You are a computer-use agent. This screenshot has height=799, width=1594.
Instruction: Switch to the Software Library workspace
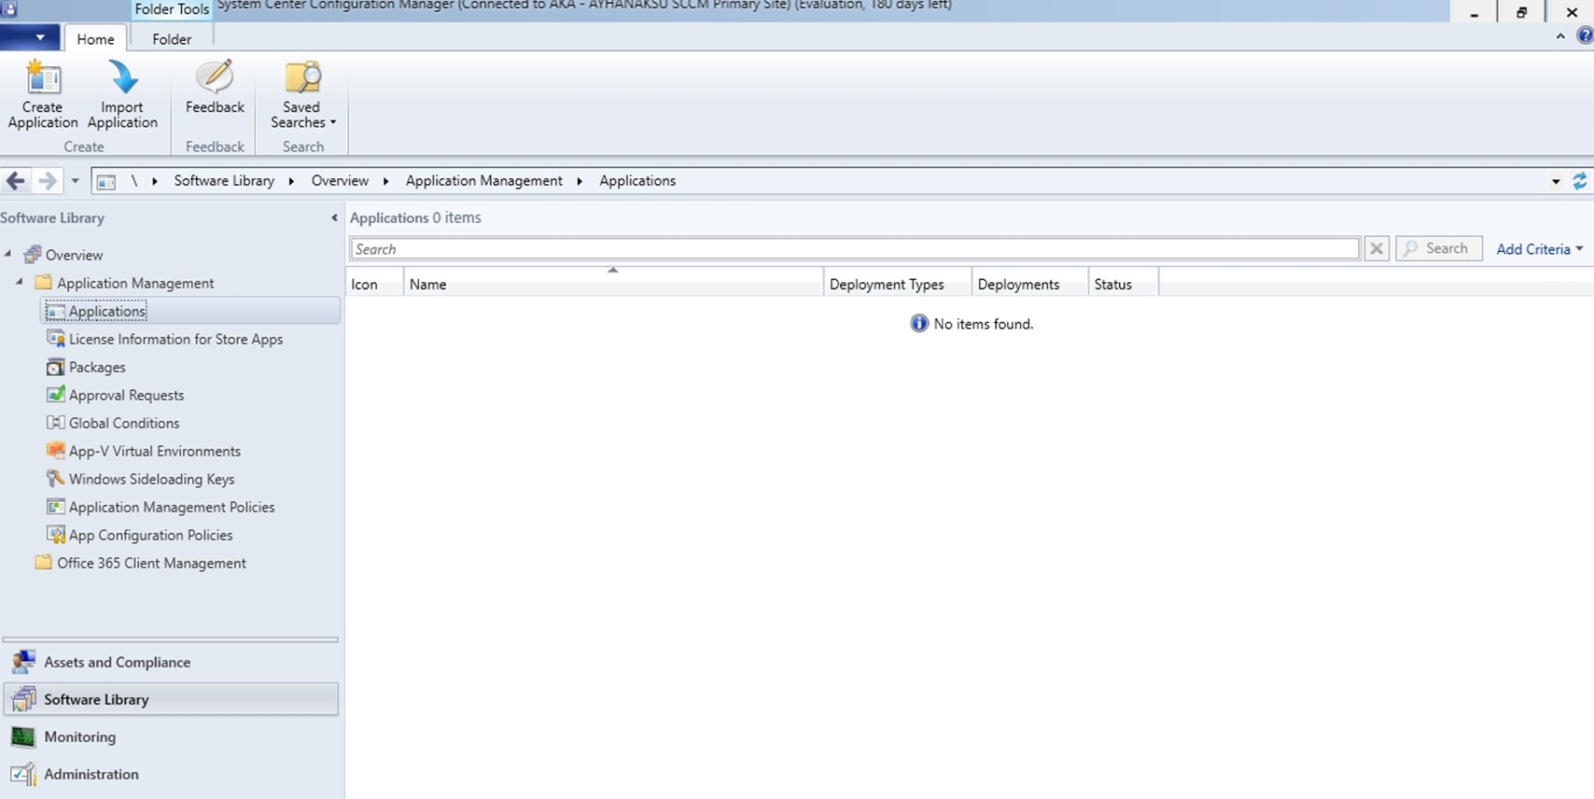(171, 699)
